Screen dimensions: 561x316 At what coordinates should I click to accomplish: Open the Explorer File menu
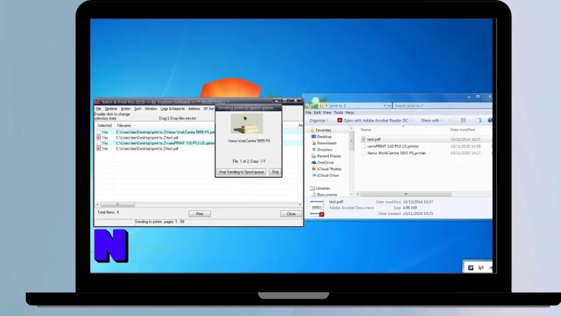(308, 112)
